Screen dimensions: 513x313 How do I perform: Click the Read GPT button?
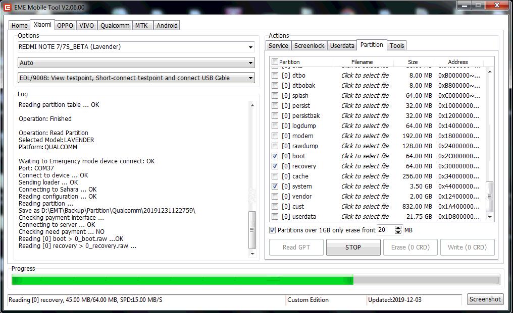click(296, 247)
